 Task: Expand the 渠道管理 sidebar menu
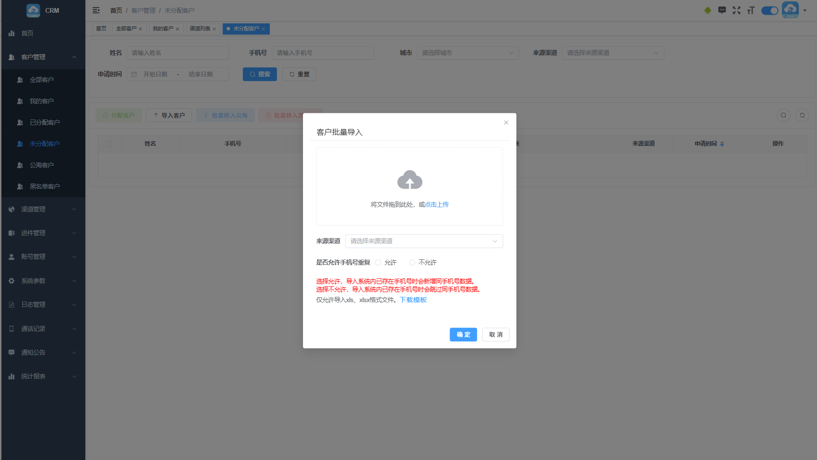click(43, 209)
